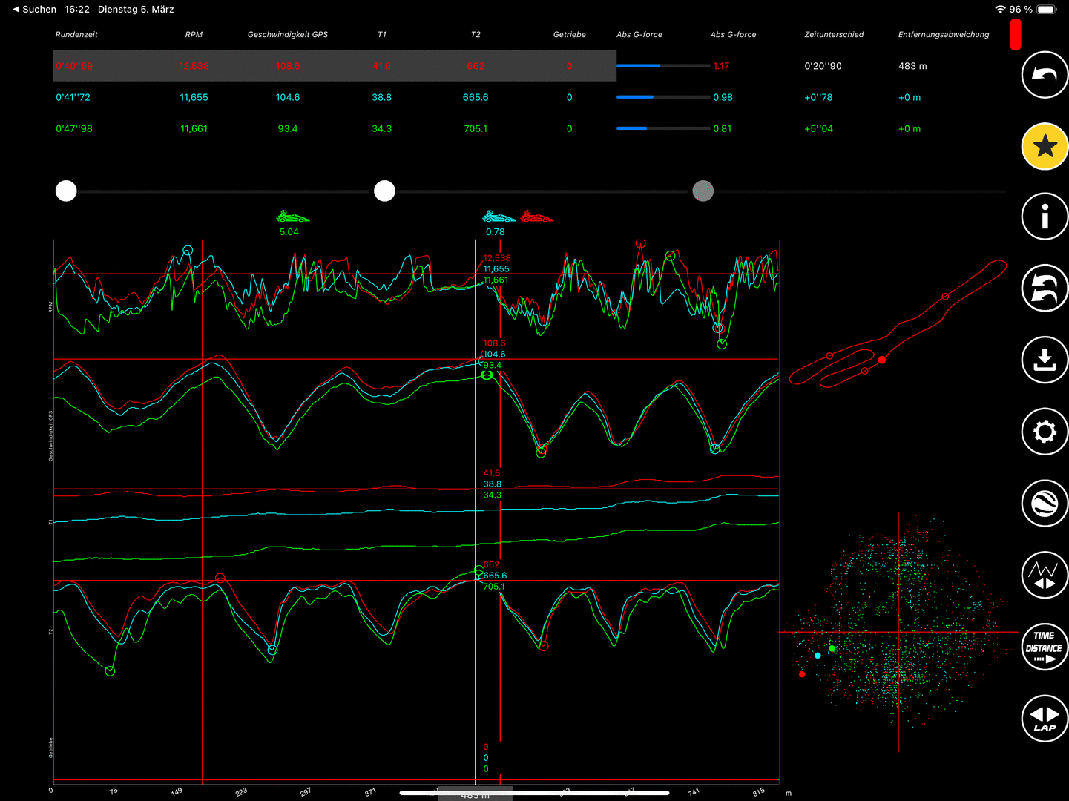Image resolution: width=1069 pixels, height=801 pixels.
Task: Tap the LAP previous/next button
Action: (x=1045, y=718)
